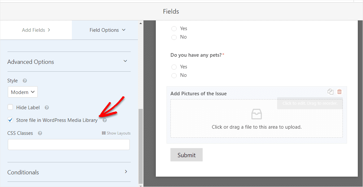Click the Submit button
This screenshot has height=187, width=363.
click(x=186, y=155)
